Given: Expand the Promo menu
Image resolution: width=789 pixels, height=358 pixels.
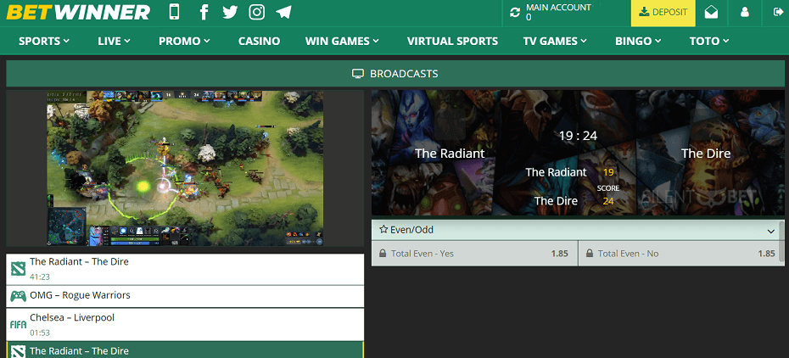Looking at the screenshot, I should [184, 42].
